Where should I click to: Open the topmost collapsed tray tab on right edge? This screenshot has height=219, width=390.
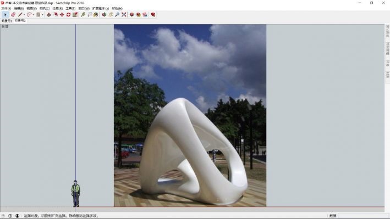[387, 31]
